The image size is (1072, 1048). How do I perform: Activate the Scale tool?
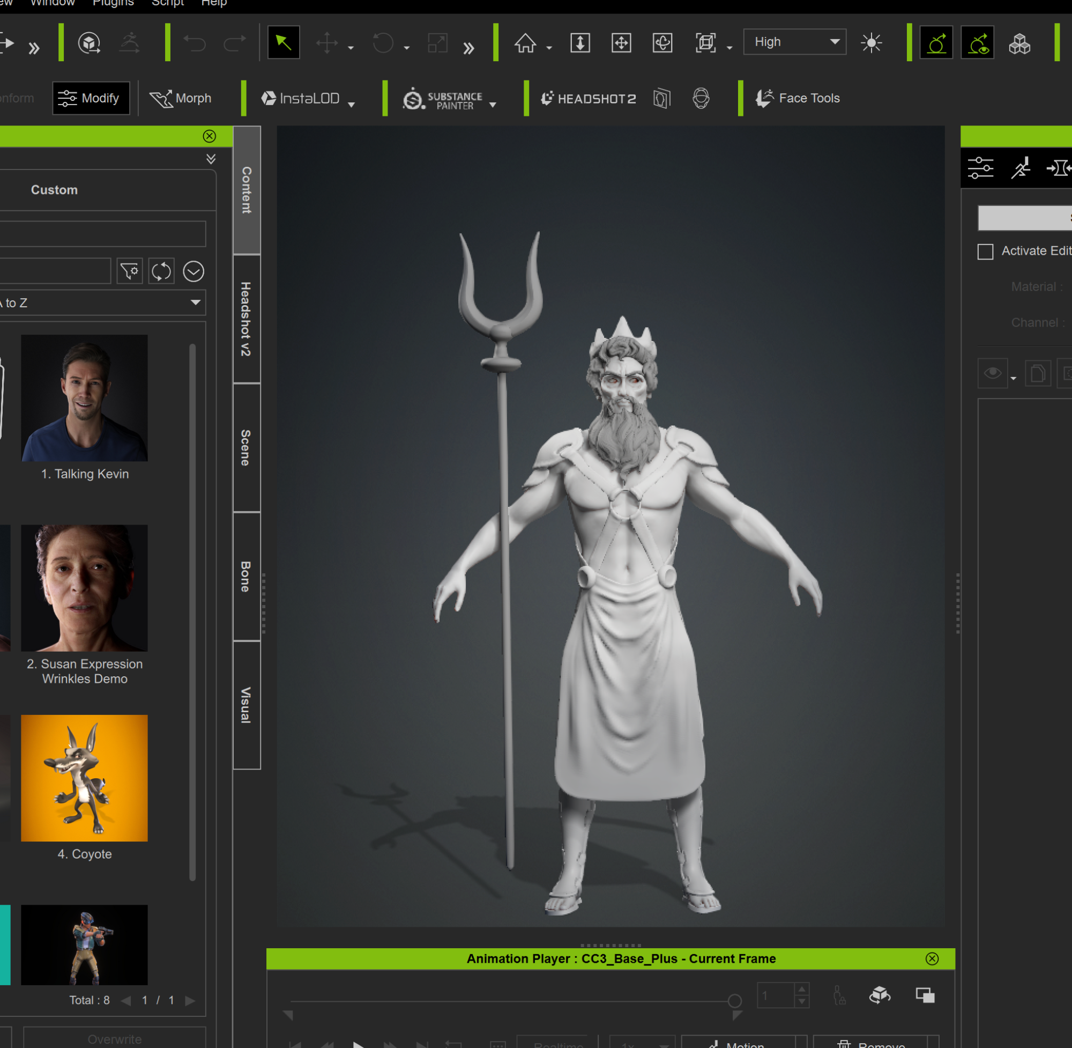pyautogui.click(x=438, y=43)
